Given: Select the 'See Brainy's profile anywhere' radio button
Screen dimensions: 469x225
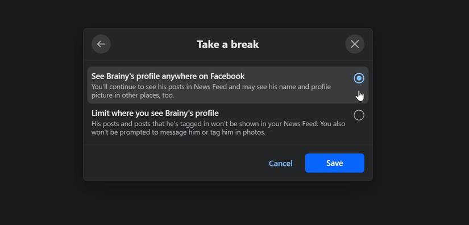Looking at the screenshot, I should pyautogui.click(x=359, y=78).
